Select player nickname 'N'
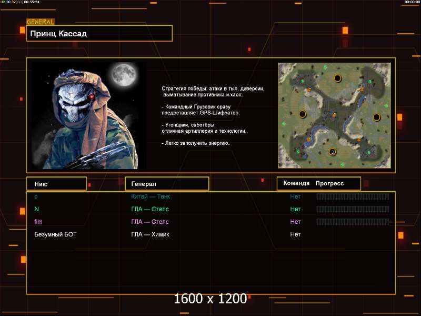 coord(37,209)
